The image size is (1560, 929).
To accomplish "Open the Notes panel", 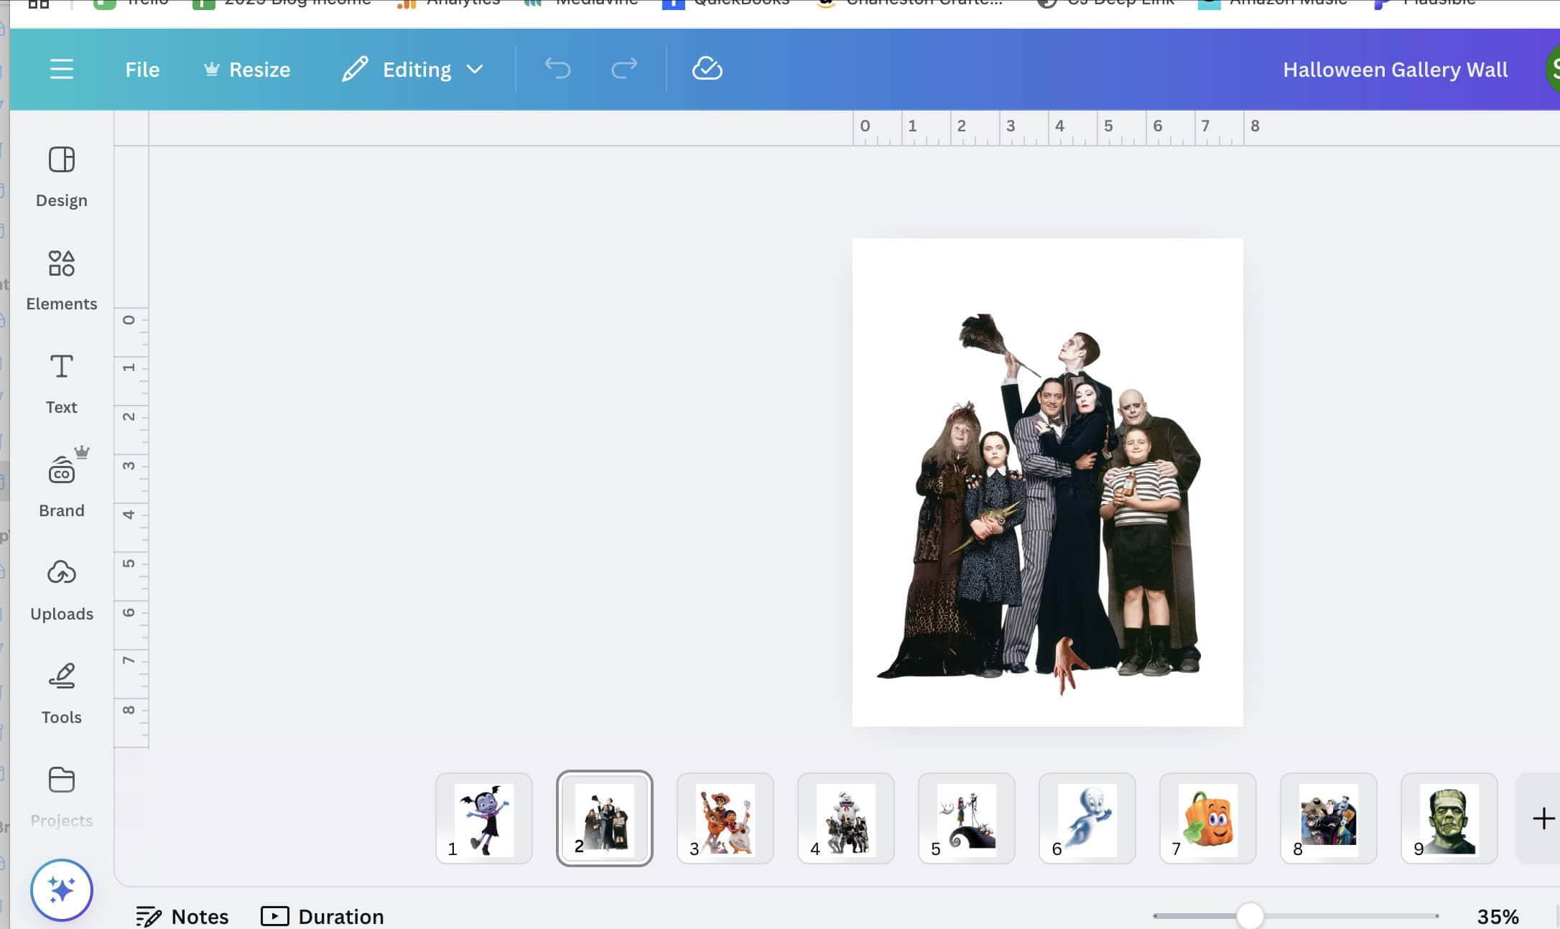I will coord(182,916).
